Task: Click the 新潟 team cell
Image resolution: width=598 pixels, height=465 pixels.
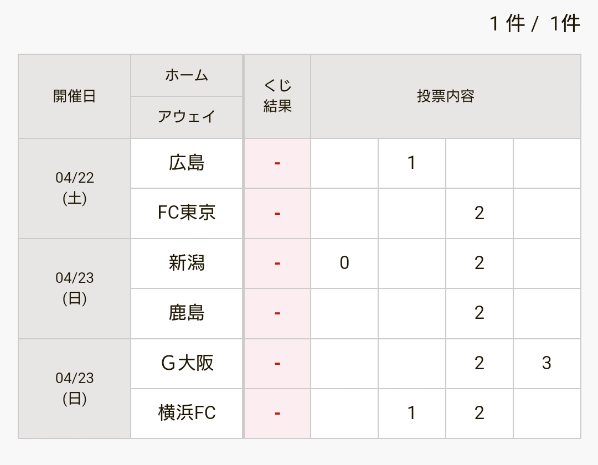Action: pos(187,263)
